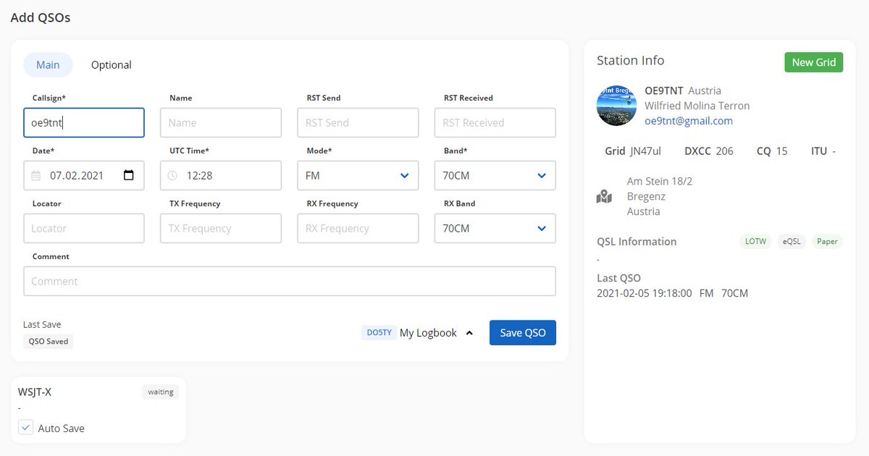Click the OE9TNT callsign heading

(663, 90)
